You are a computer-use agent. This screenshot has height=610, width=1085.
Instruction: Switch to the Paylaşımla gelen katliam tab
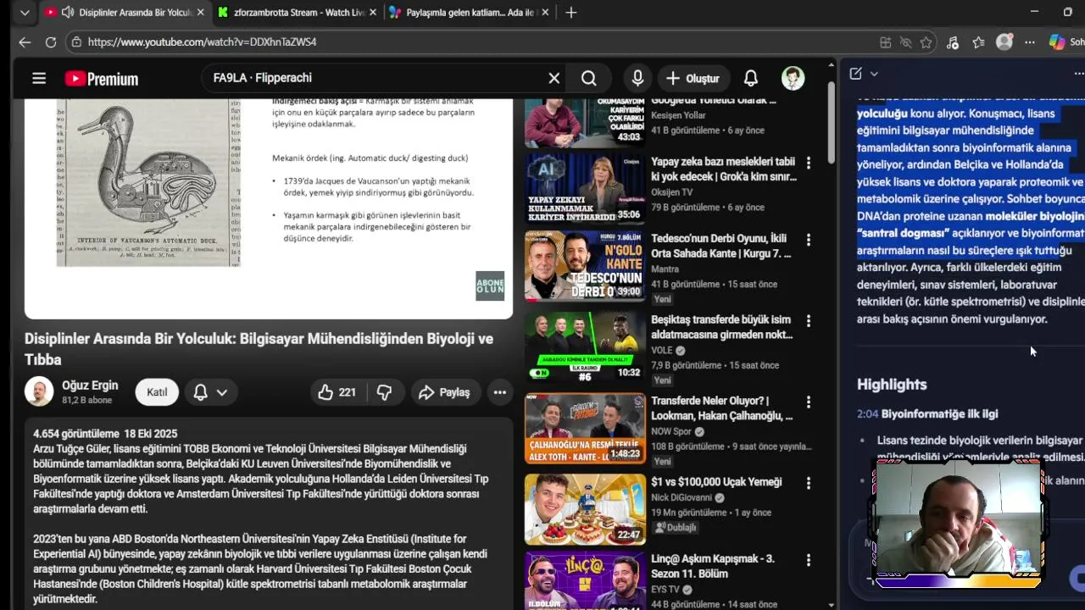470,13
